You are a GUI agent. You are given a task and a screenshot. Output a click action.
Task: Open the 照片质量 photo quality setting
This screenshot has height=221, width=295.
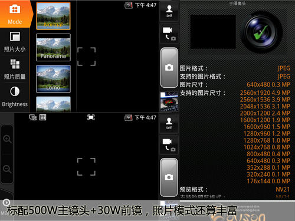point(15,69)
